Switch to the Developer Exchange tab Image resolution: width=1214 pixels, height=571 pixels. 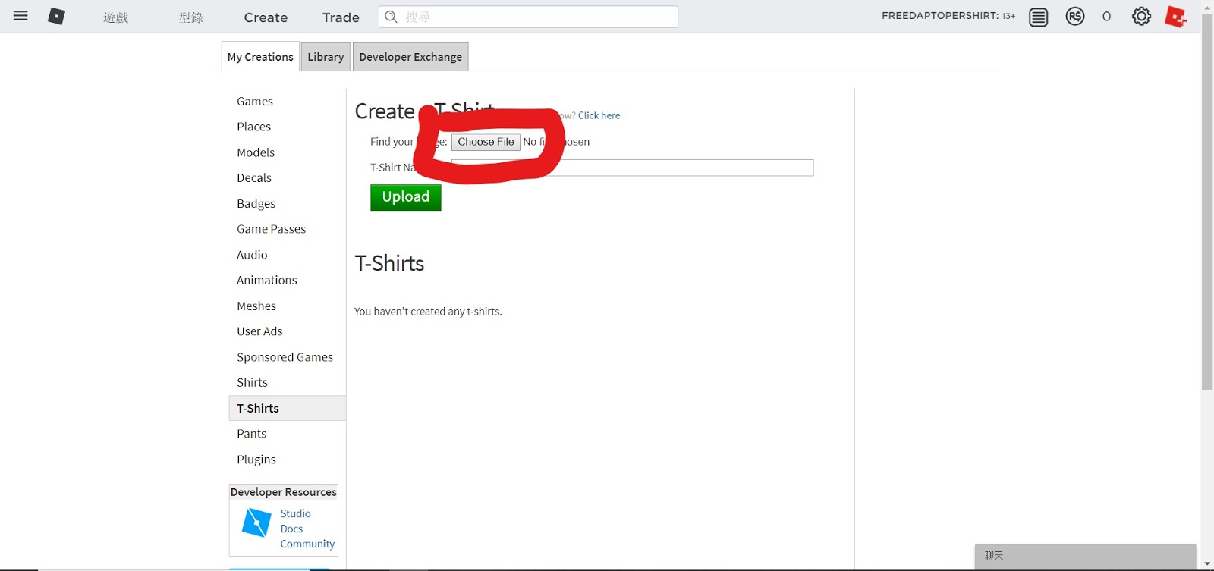[x=410, y=57]
